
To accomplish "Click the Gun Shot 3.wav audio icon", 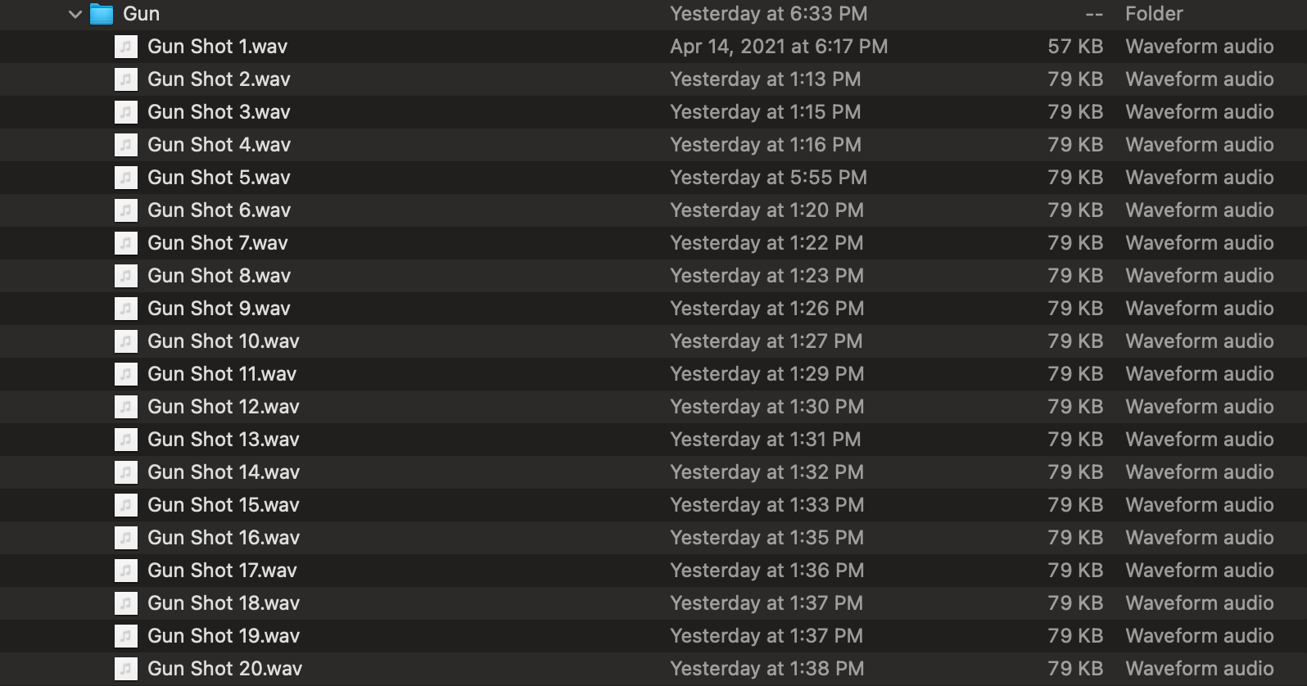I will click(x=125, y=112).
